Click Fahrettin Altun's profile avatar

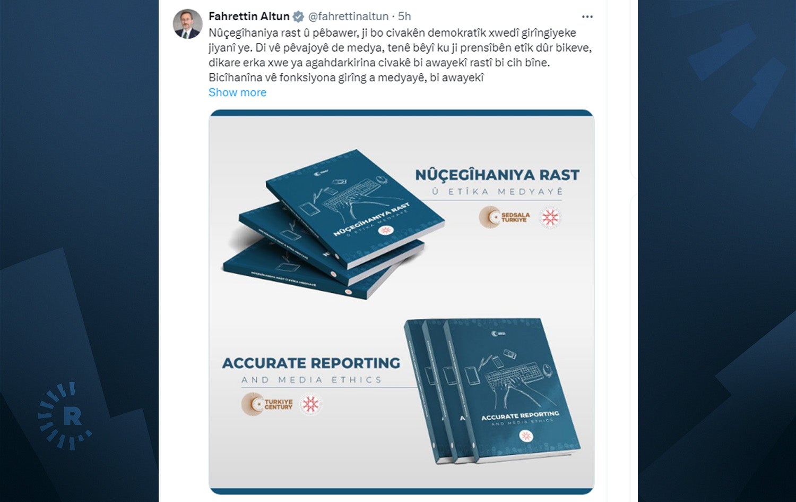(188, 24)
